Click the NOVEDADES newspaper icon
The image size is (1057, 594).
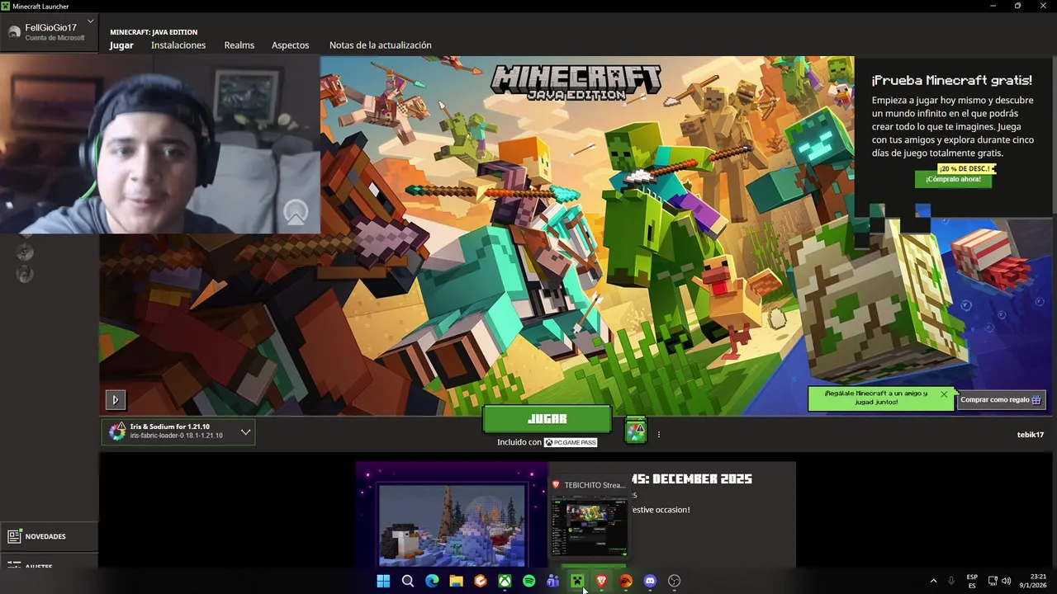14,536
